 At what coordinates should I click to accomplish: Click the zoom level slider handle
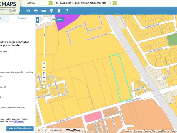pos(44,35)
